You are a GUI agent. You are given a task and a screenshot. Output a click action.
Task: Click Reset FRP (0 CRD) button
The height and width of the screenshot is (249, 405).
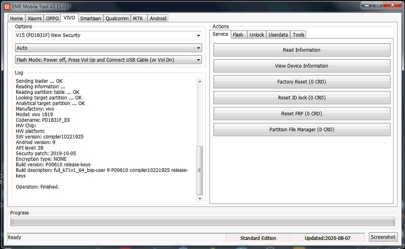[x=302, y=114]
